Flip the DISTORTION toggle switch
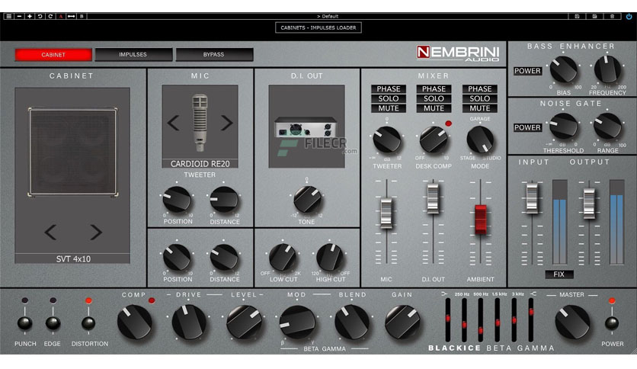The width and height of the screenshot is (637, 369). coord(88,323)
